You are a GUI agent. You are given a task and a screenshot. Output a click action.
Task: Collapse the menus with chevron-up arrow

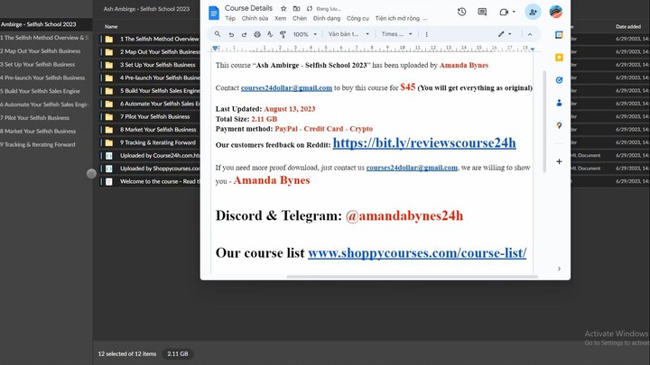(x=530, y=34)
